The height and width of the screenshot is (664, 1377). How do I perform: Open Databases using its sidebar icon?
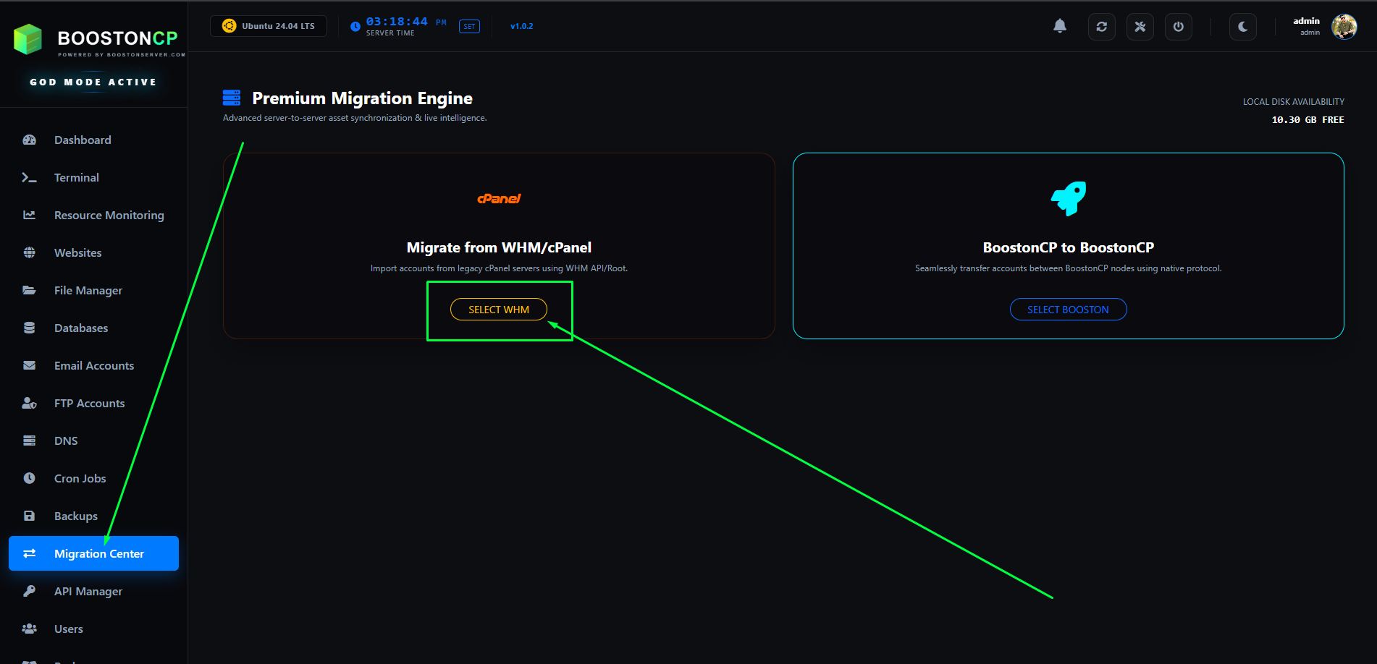click(x=29, y=328)
